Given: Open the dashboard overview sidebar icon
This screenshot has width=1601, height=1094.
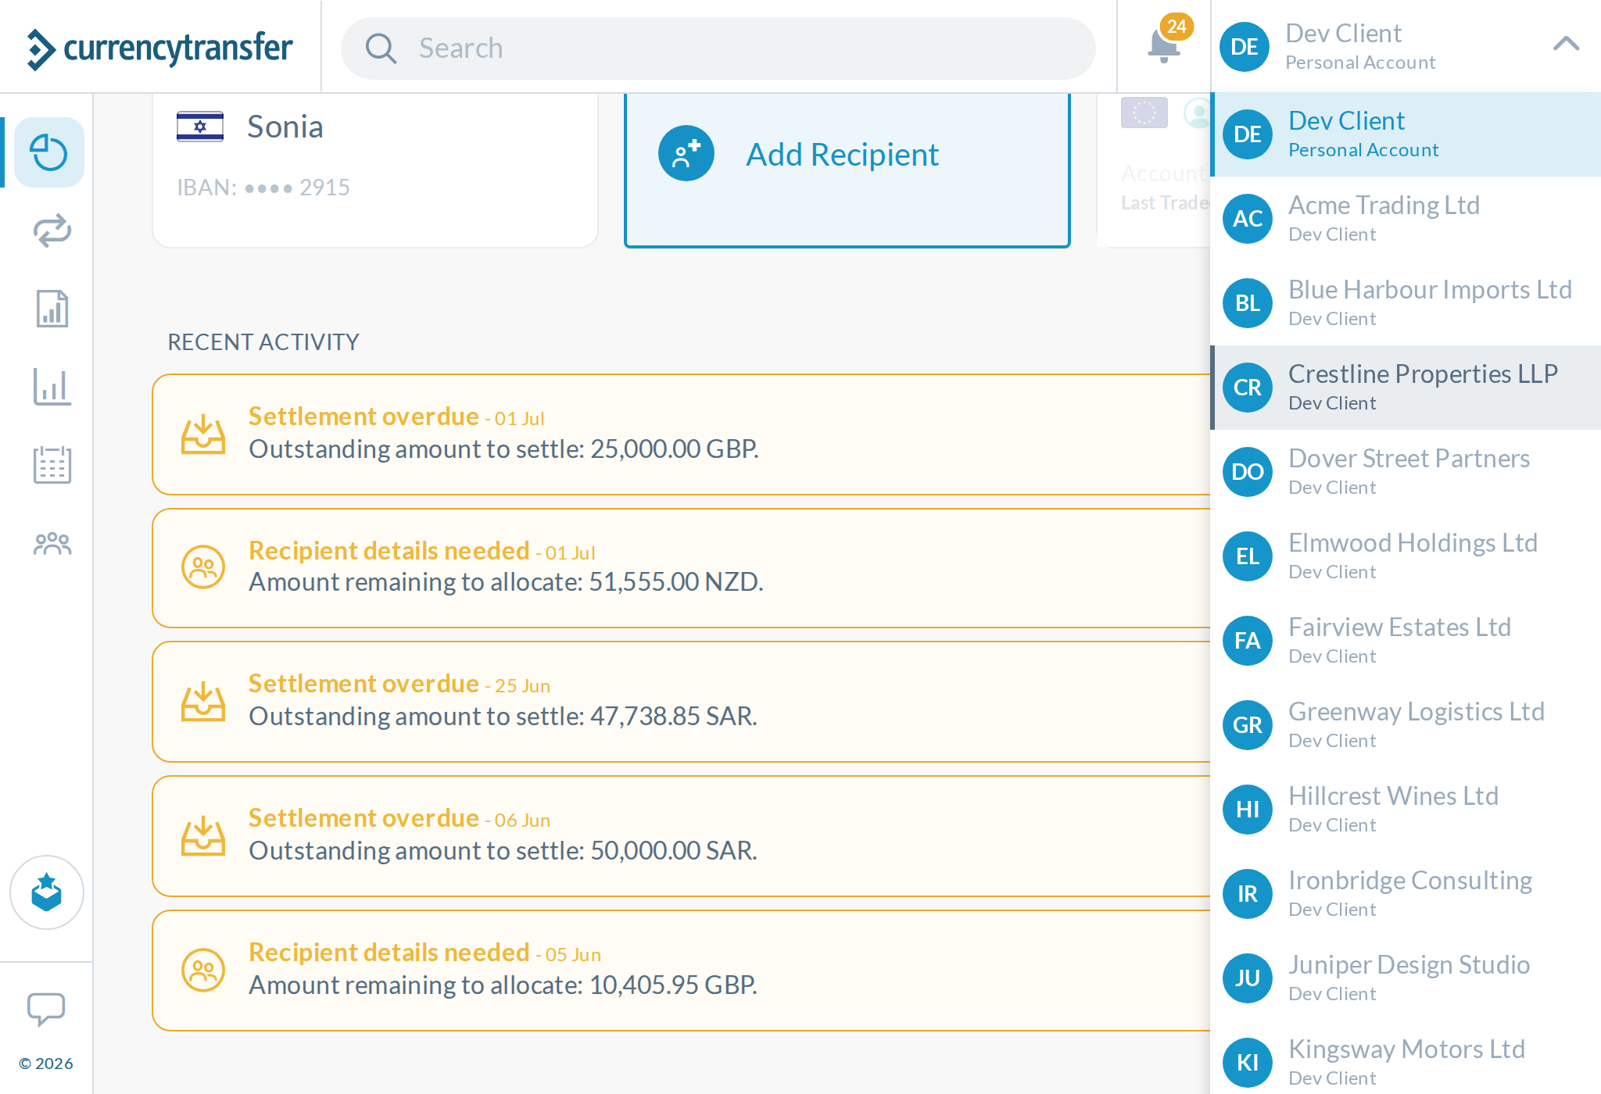Looking at the screenshot, I should pos(49,152).
